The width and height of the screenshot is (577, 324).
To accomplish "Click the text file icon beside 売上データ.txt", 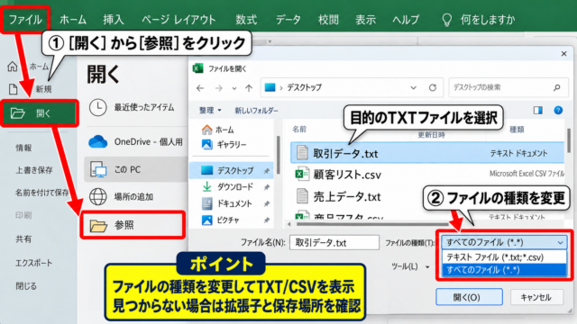I will (x=302, y=196).
